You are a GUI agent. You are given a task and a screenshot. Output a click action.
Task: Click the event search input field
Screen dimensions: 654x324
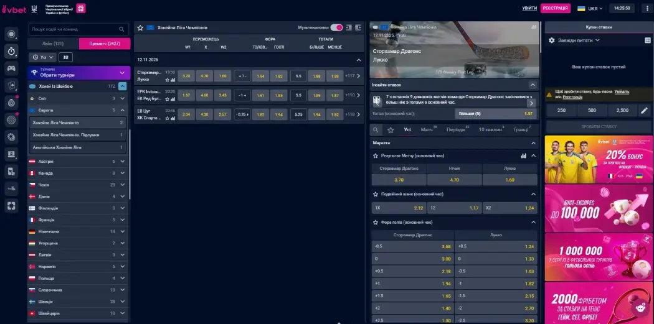(x=73, y=29)
